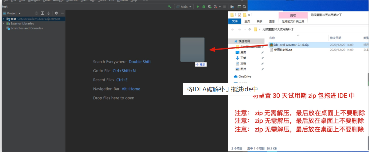369x152 pixels.
Task: Select 提取 contextual ribbon tab
Action: coord(293,15)
